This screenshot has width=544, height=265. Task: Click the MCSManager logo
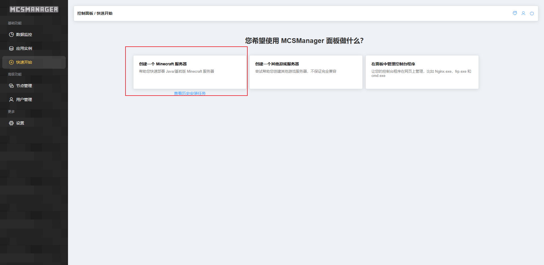click(x=34, y=9)
